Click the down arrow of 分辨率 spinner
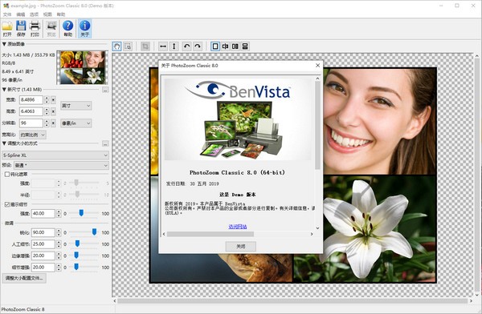This screenshot has height=314, width=482. coord(47,125)
